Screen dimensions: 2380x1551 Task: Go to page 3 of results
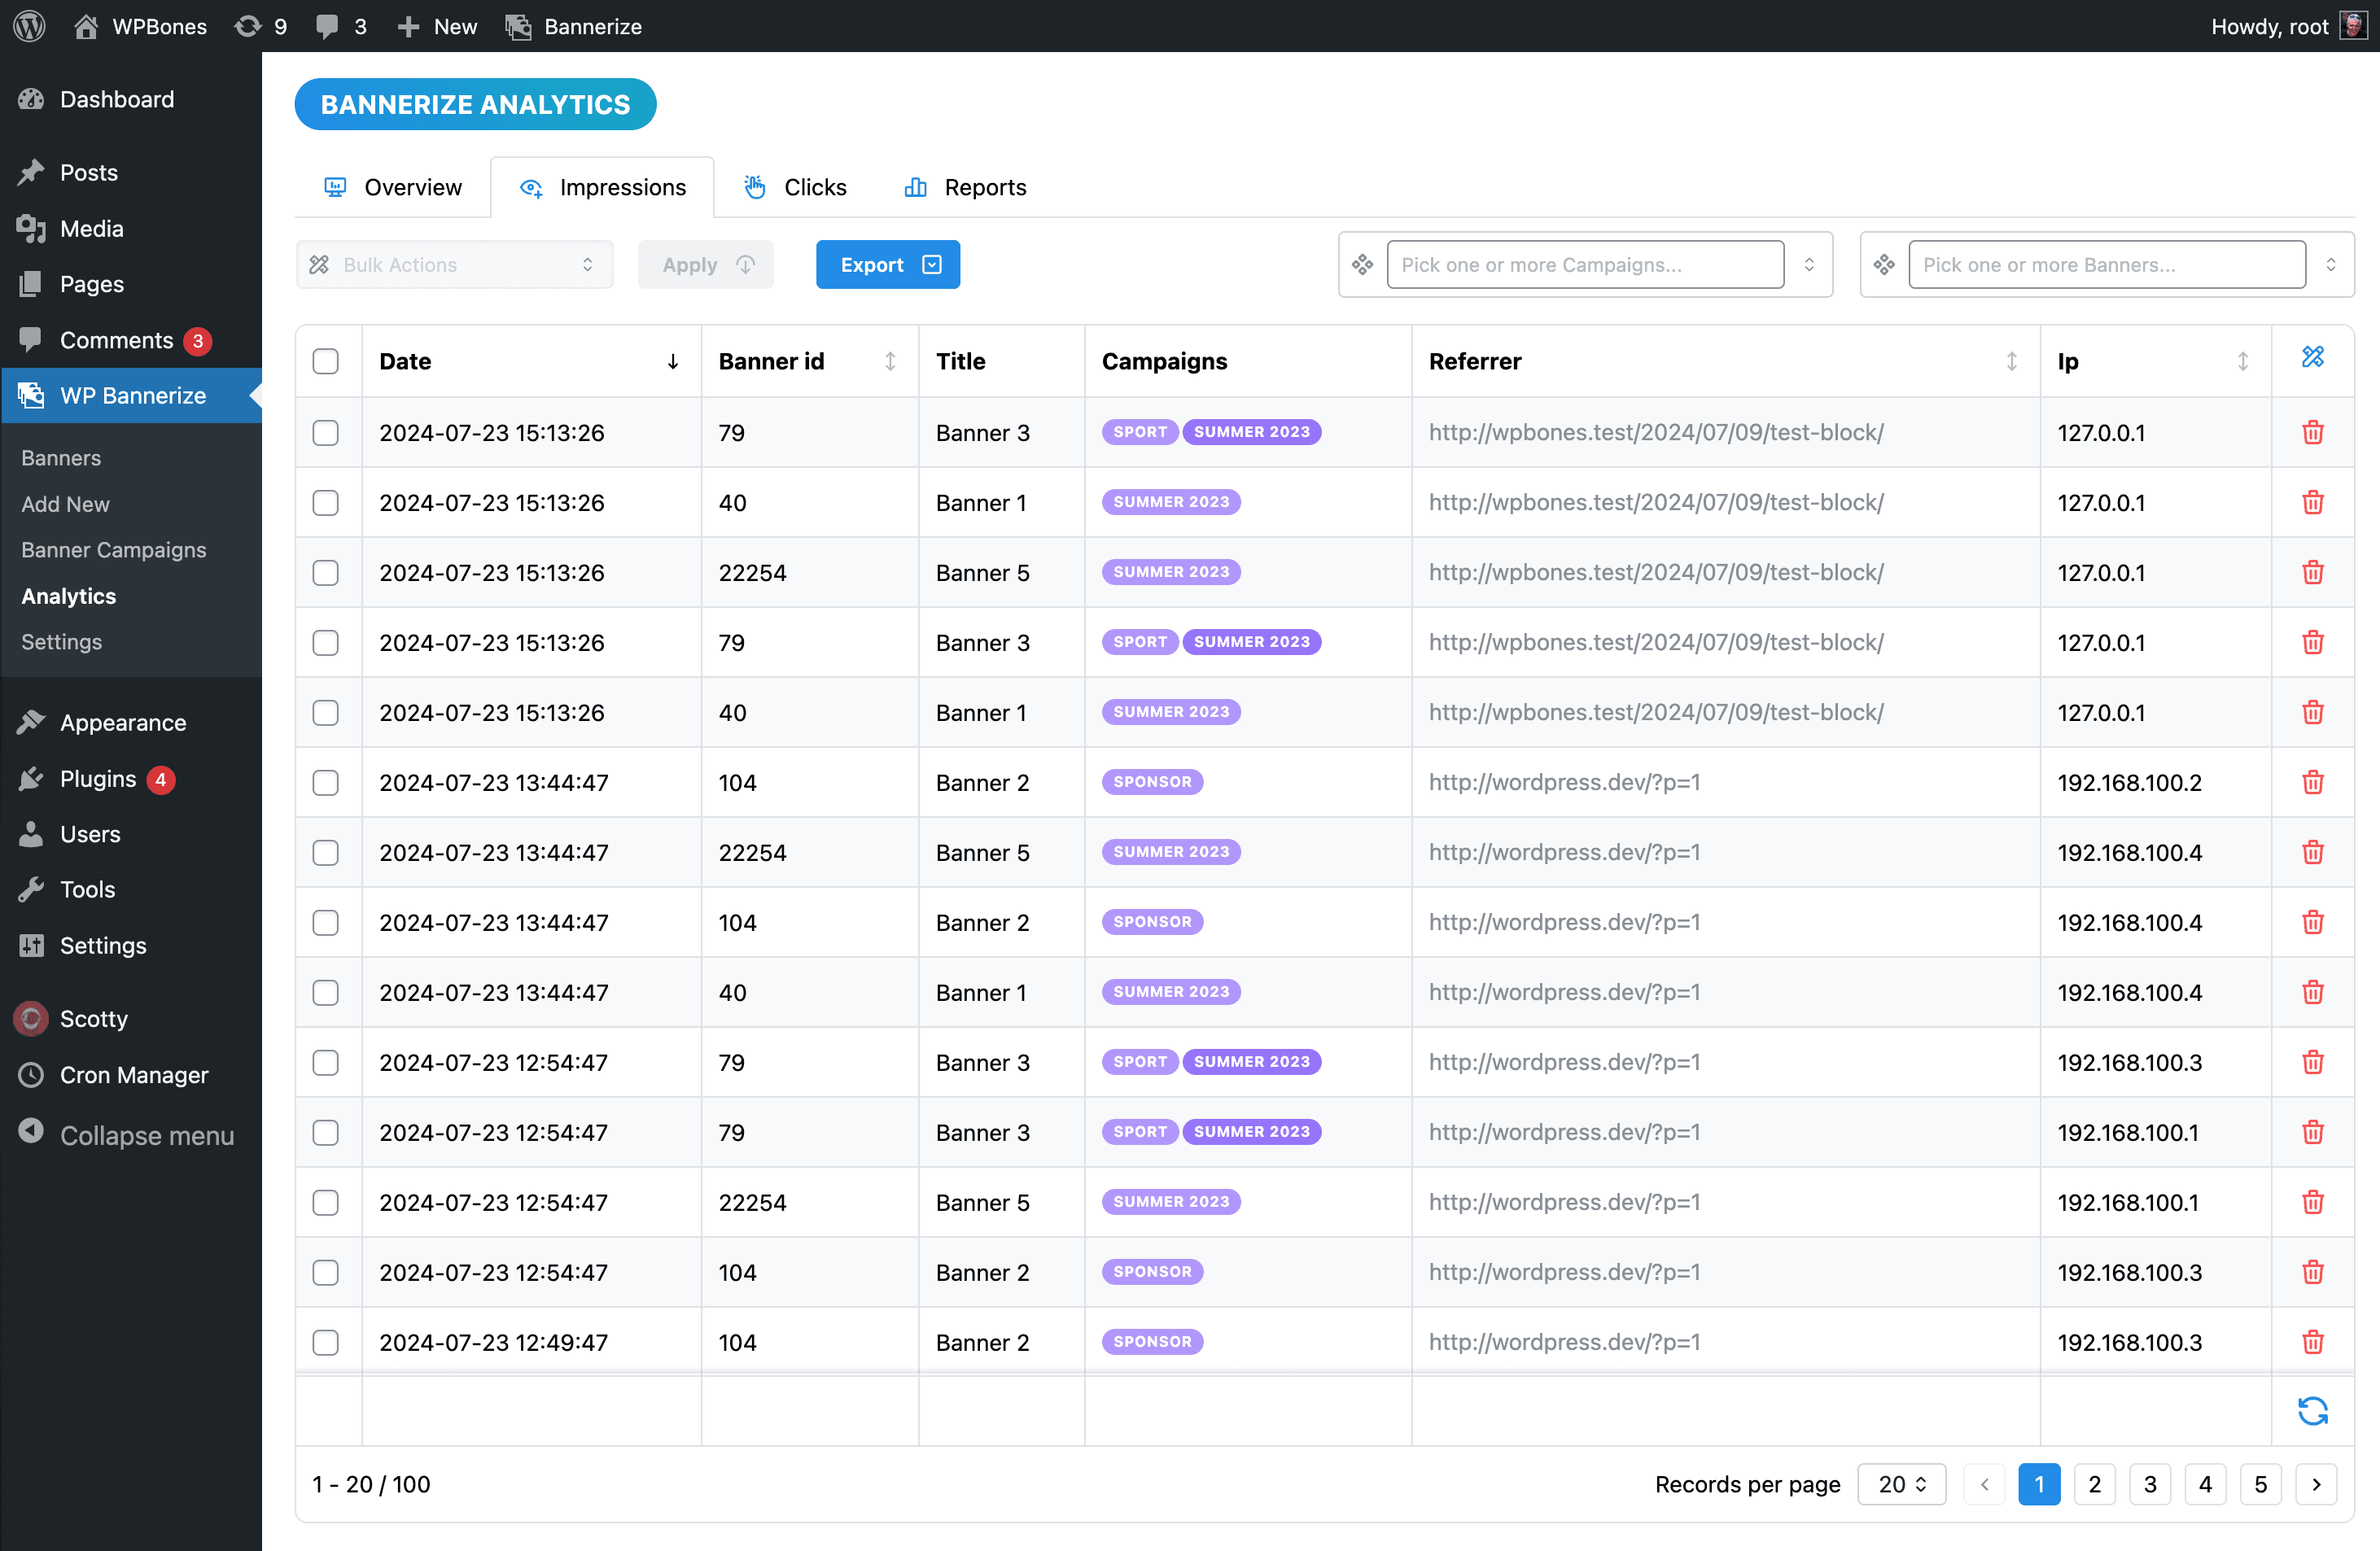tap(2150, 1484)
